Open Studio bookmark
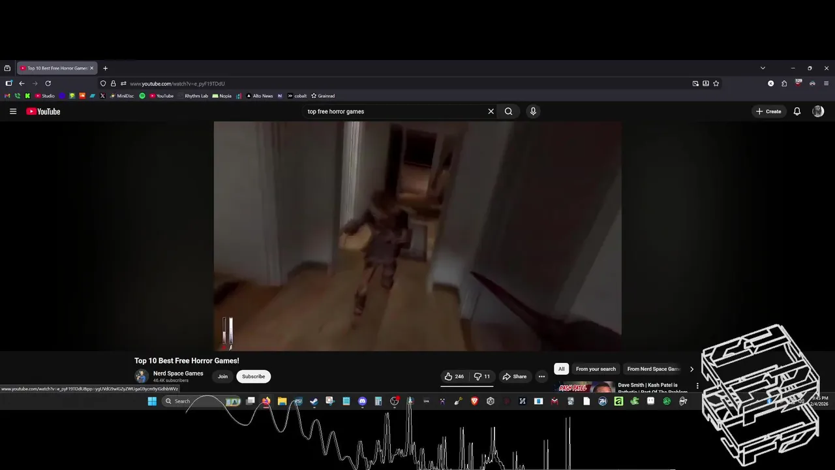This screenshot has height=470, width=835. point(45,96)
